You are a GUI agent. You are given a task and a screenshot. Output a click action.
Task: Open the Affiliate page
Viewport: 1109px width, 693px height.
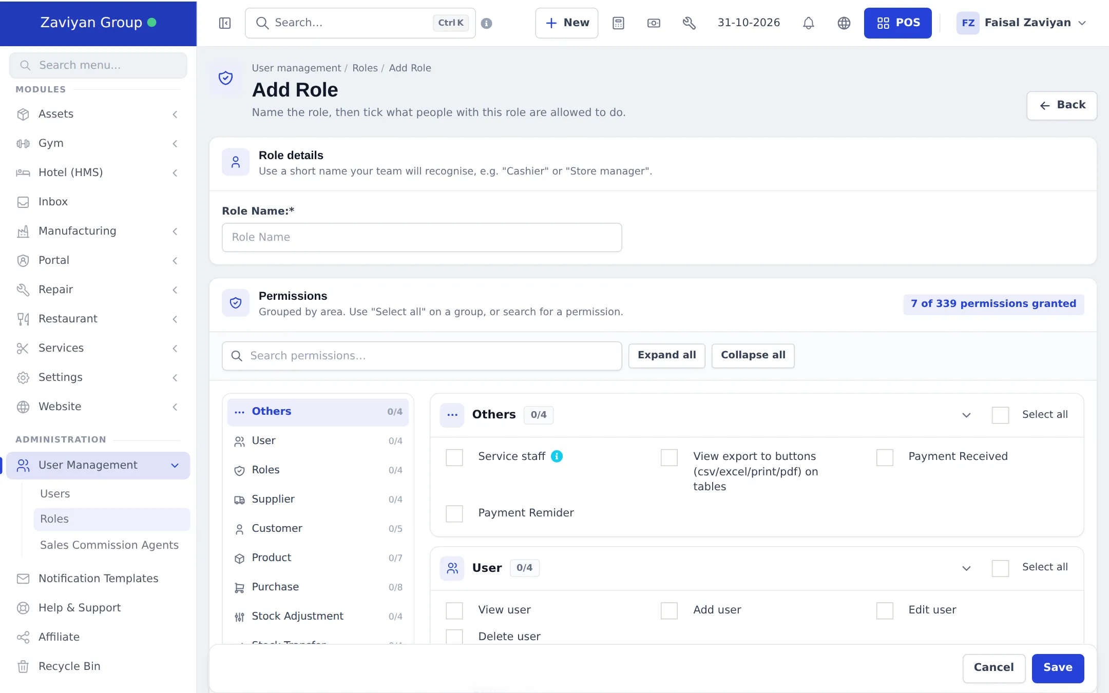[98, 637]
